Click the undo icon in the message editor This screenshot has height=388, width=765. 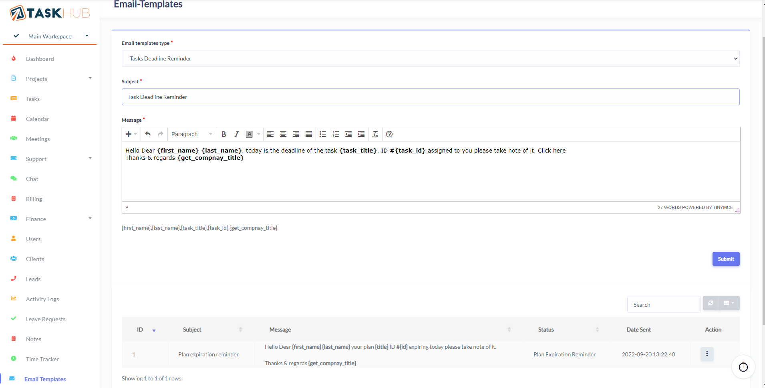click(x=147, y=134)
